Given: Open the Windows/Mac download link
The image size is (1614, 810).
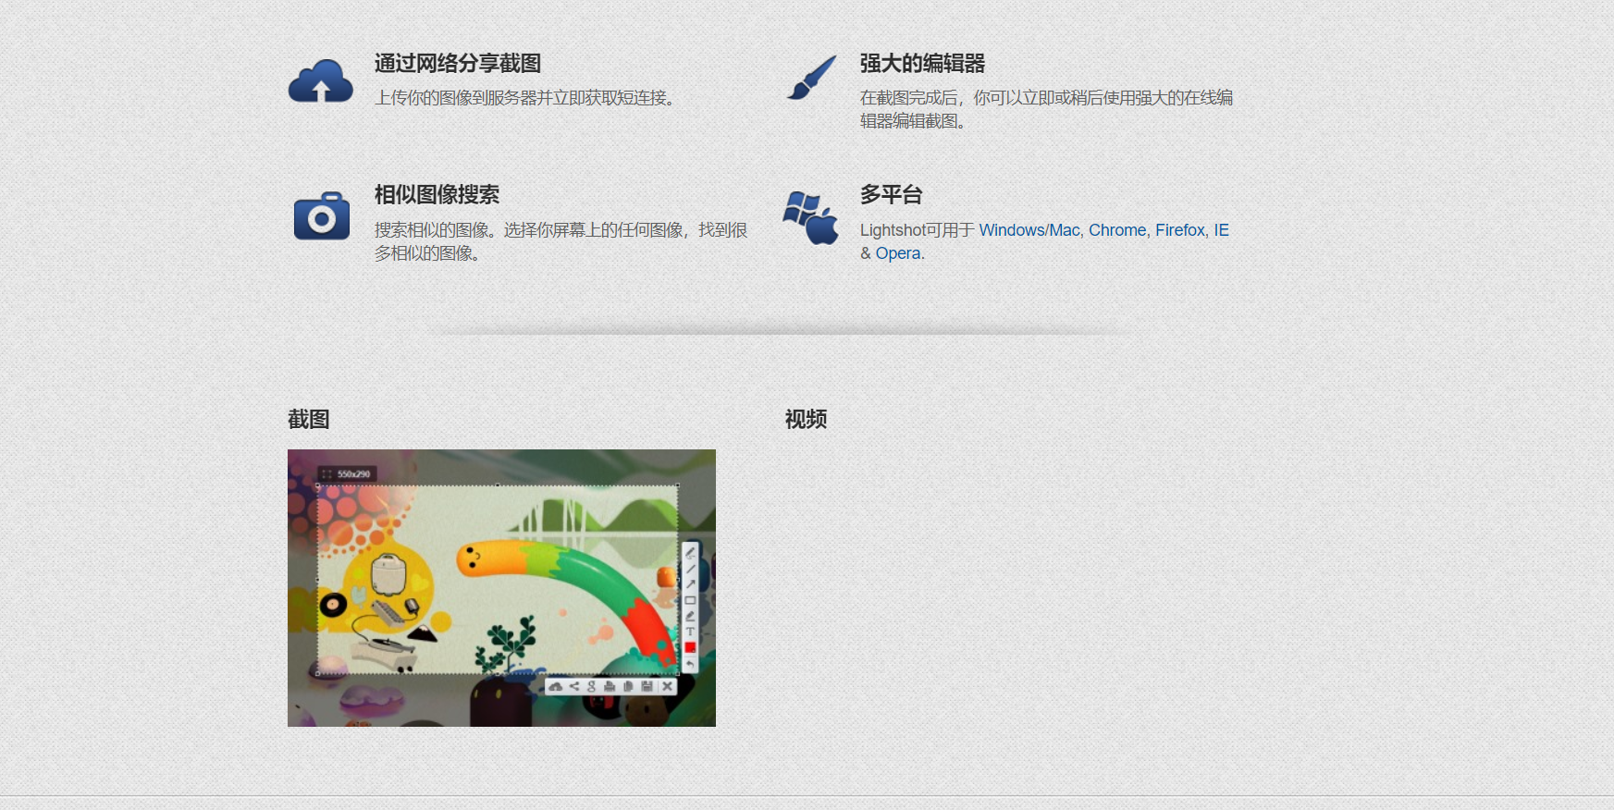Looking at the screenshot, I should [x=1029, y=230].
